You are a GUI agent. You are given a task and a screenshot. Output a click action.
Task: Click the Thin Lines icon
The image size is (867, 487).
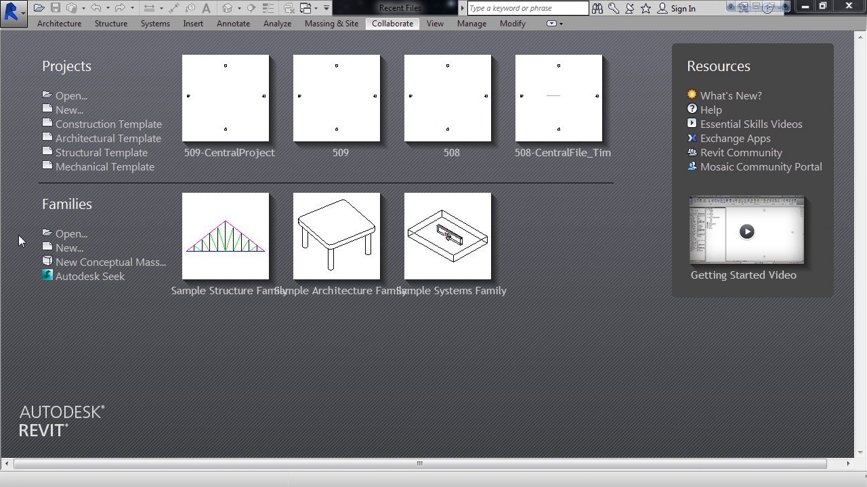click(x=268, y=8)
